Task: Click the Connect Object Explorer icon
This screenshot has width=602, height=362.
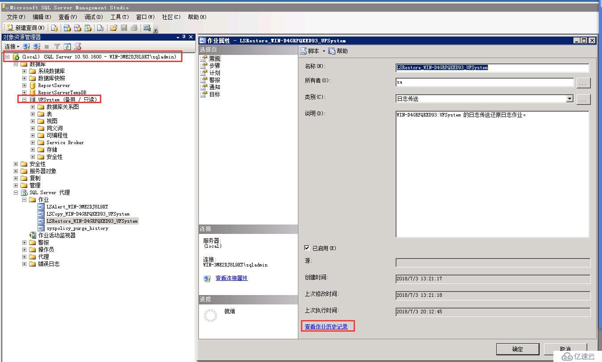Action: (27, 46)
